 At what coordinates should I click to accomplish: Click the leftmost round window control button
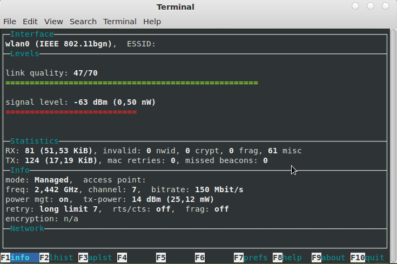(x=355, y=6)
